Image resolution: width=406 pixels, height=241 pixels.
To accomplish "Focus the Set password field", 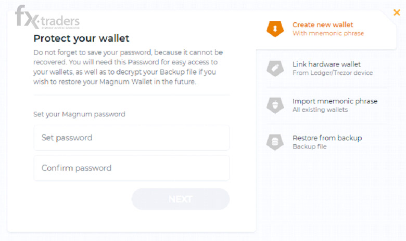I will 132,138.
